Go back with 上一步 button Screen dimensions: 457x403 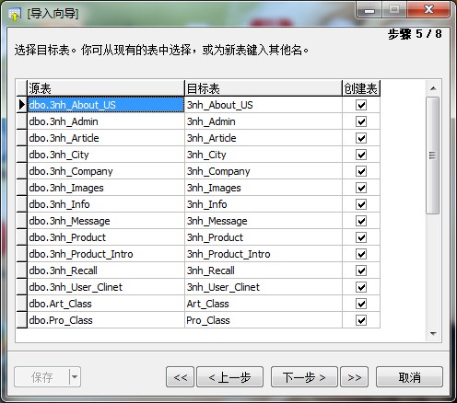pyautogui.click(x=229, y=377)
